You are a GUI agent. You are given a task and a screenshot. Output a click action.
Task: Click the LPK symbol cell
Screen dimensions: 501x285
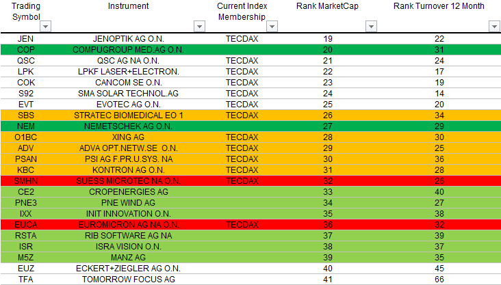25,72
